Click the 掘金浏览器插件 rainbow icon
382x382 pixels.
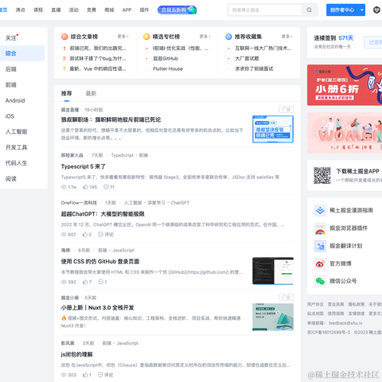click(x=320, y=228)
